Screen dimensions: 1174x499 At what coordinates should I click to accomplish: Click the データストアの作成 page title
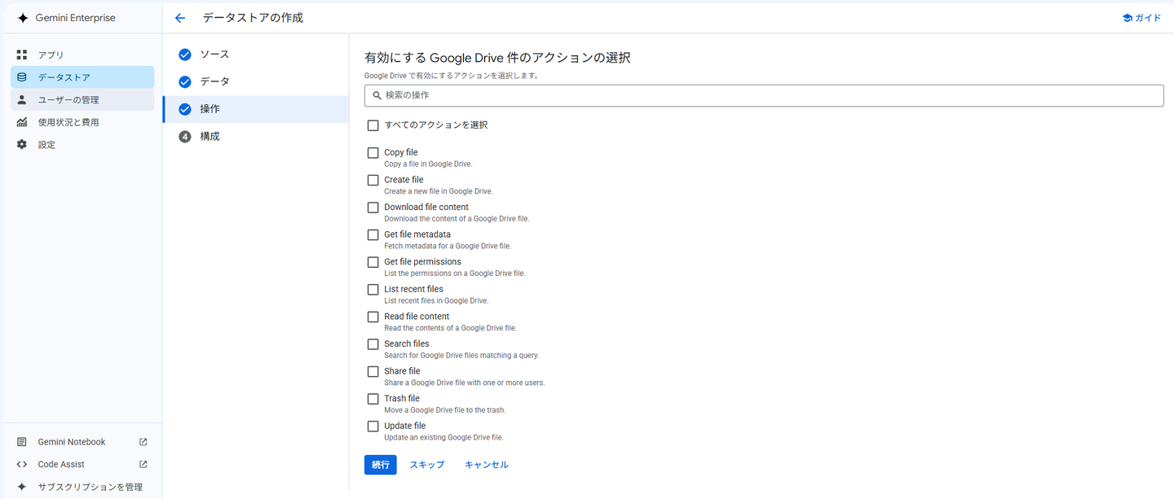click(253, 18)
